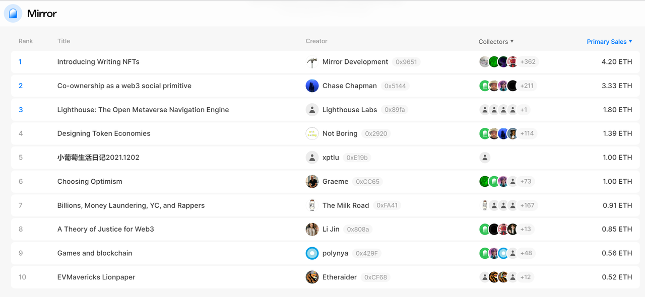Click the Title column header

[63, 41]
